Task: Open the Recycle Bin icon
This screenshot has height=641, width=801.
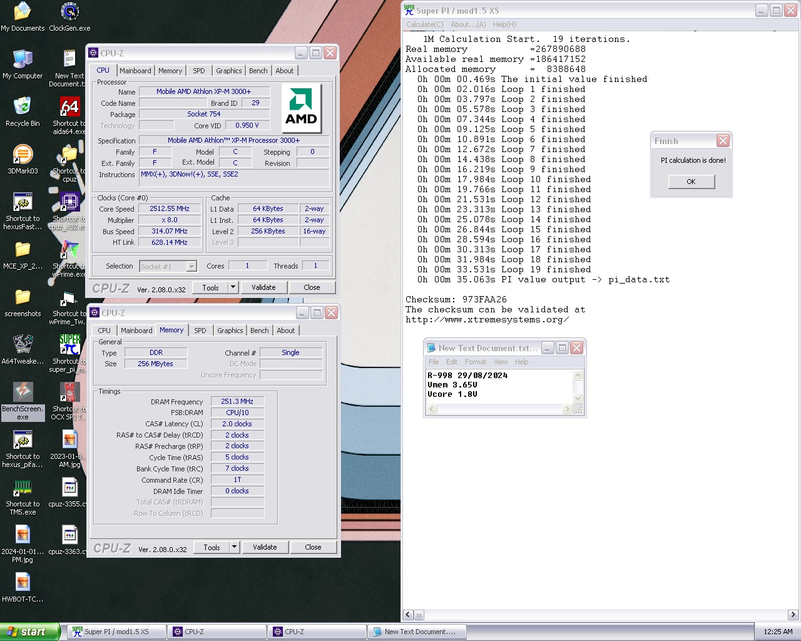Action: pyautogui.click(x=23, y=111)
